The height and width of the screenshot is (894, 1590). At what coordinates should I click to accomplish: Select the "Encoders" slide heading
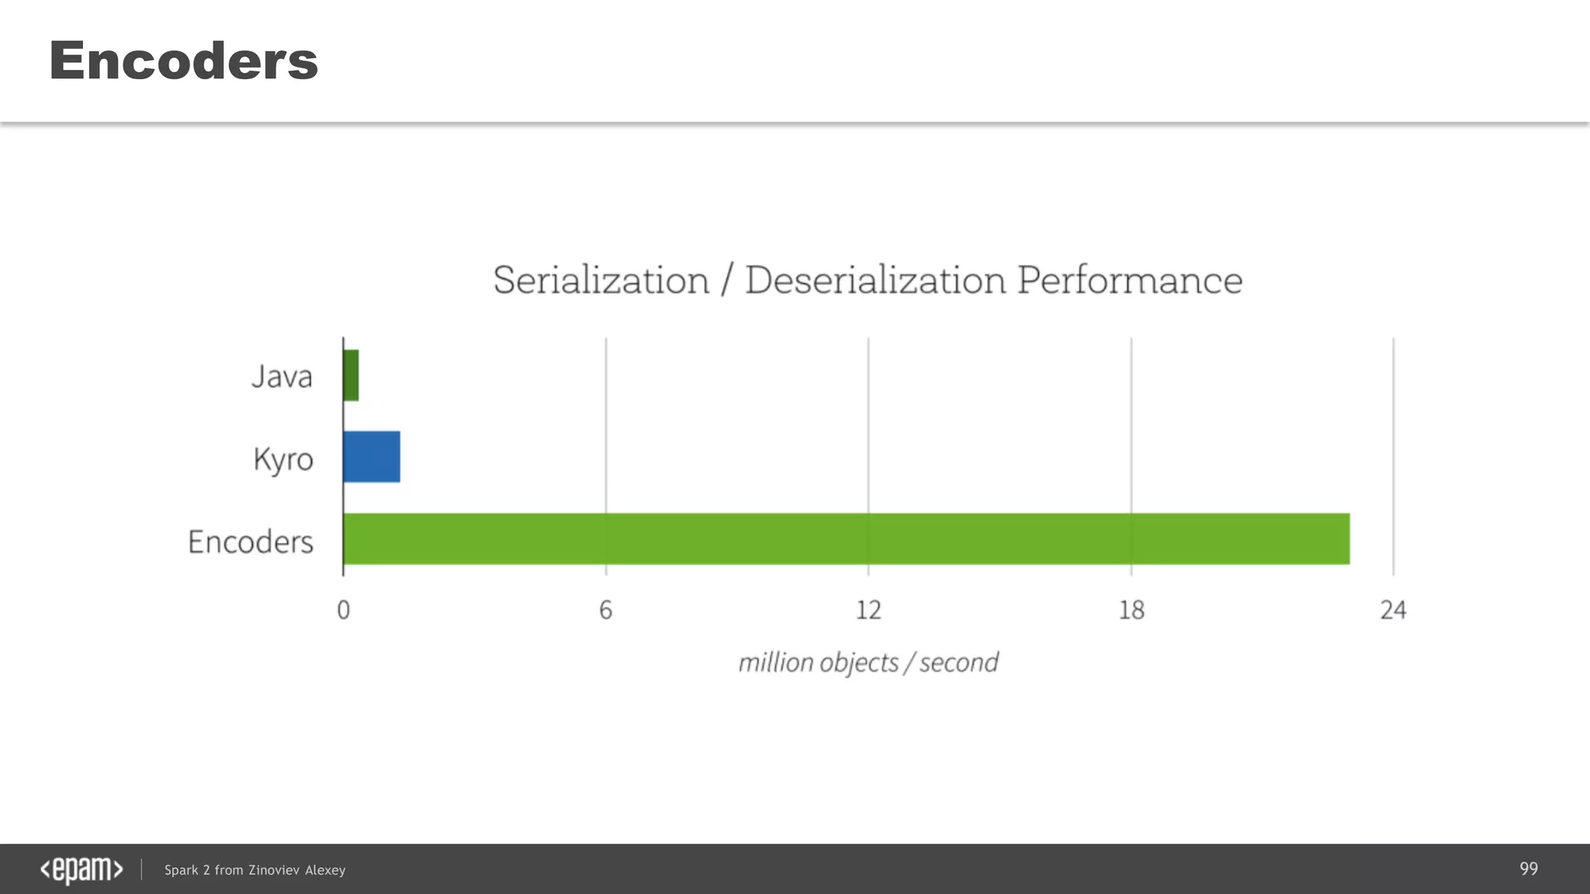click(183, 61)
